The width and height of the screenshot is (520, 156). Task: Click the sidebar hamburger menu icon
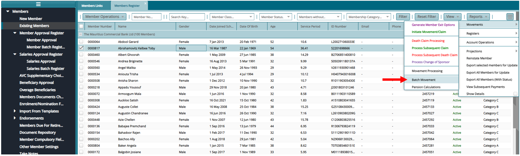pyautogui.click(x=38, y=4)
